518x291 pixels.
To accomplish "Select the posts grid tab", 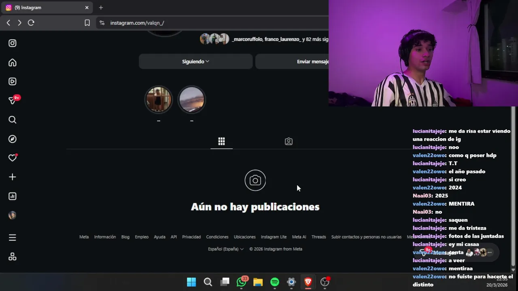I will pyautogui.click(x=221, y=141).
